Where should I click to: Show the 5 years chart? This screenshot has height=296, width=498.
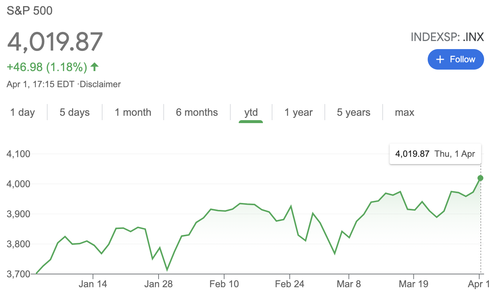click(353, 112)
